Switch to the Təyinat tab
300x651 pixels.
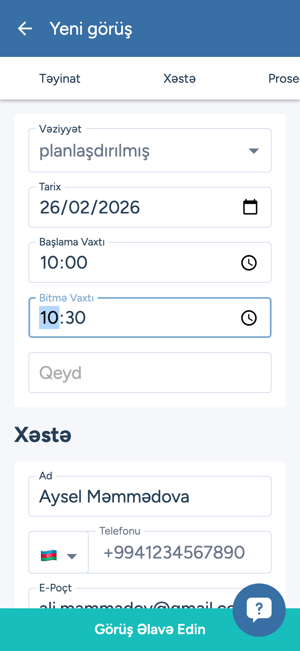60,79
